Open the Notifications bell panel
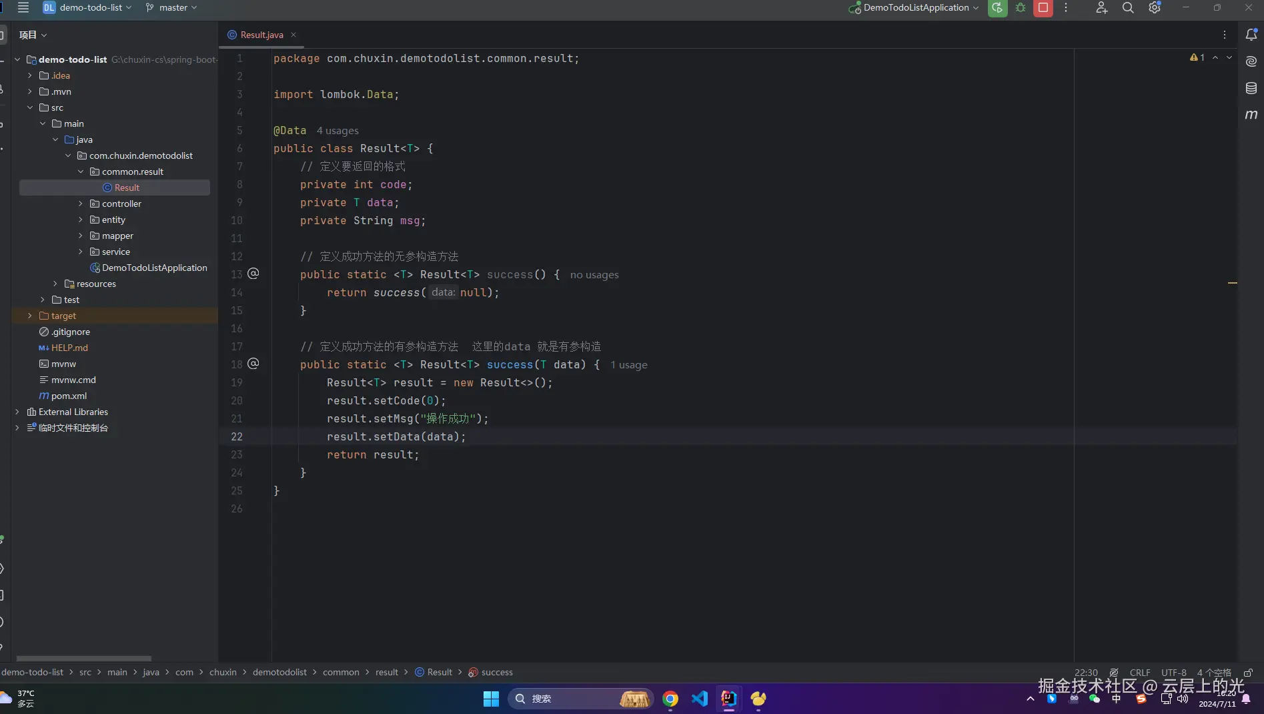The width and height of the screenshot is (1264, 714). point(1251,35)
